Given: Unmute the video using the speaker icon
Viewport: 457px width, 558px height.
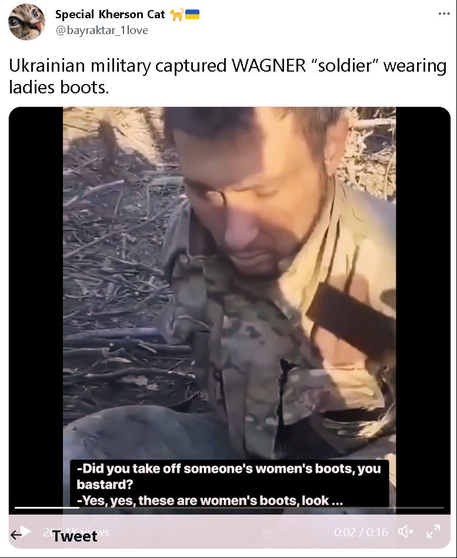Looking at the screenshot, I should pos(405,532).
